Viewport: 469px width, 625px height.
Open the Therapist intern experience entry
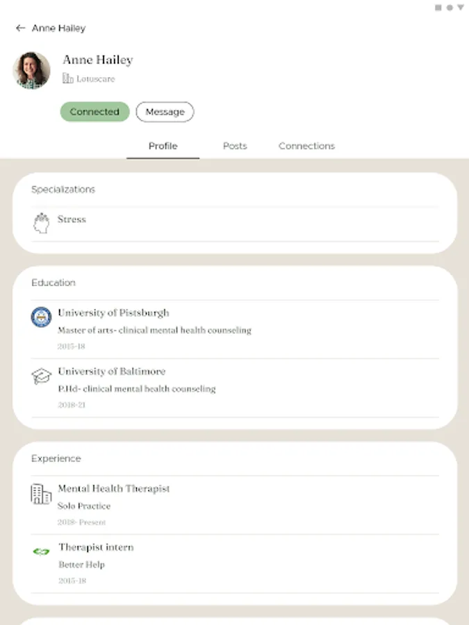(96, 547)
